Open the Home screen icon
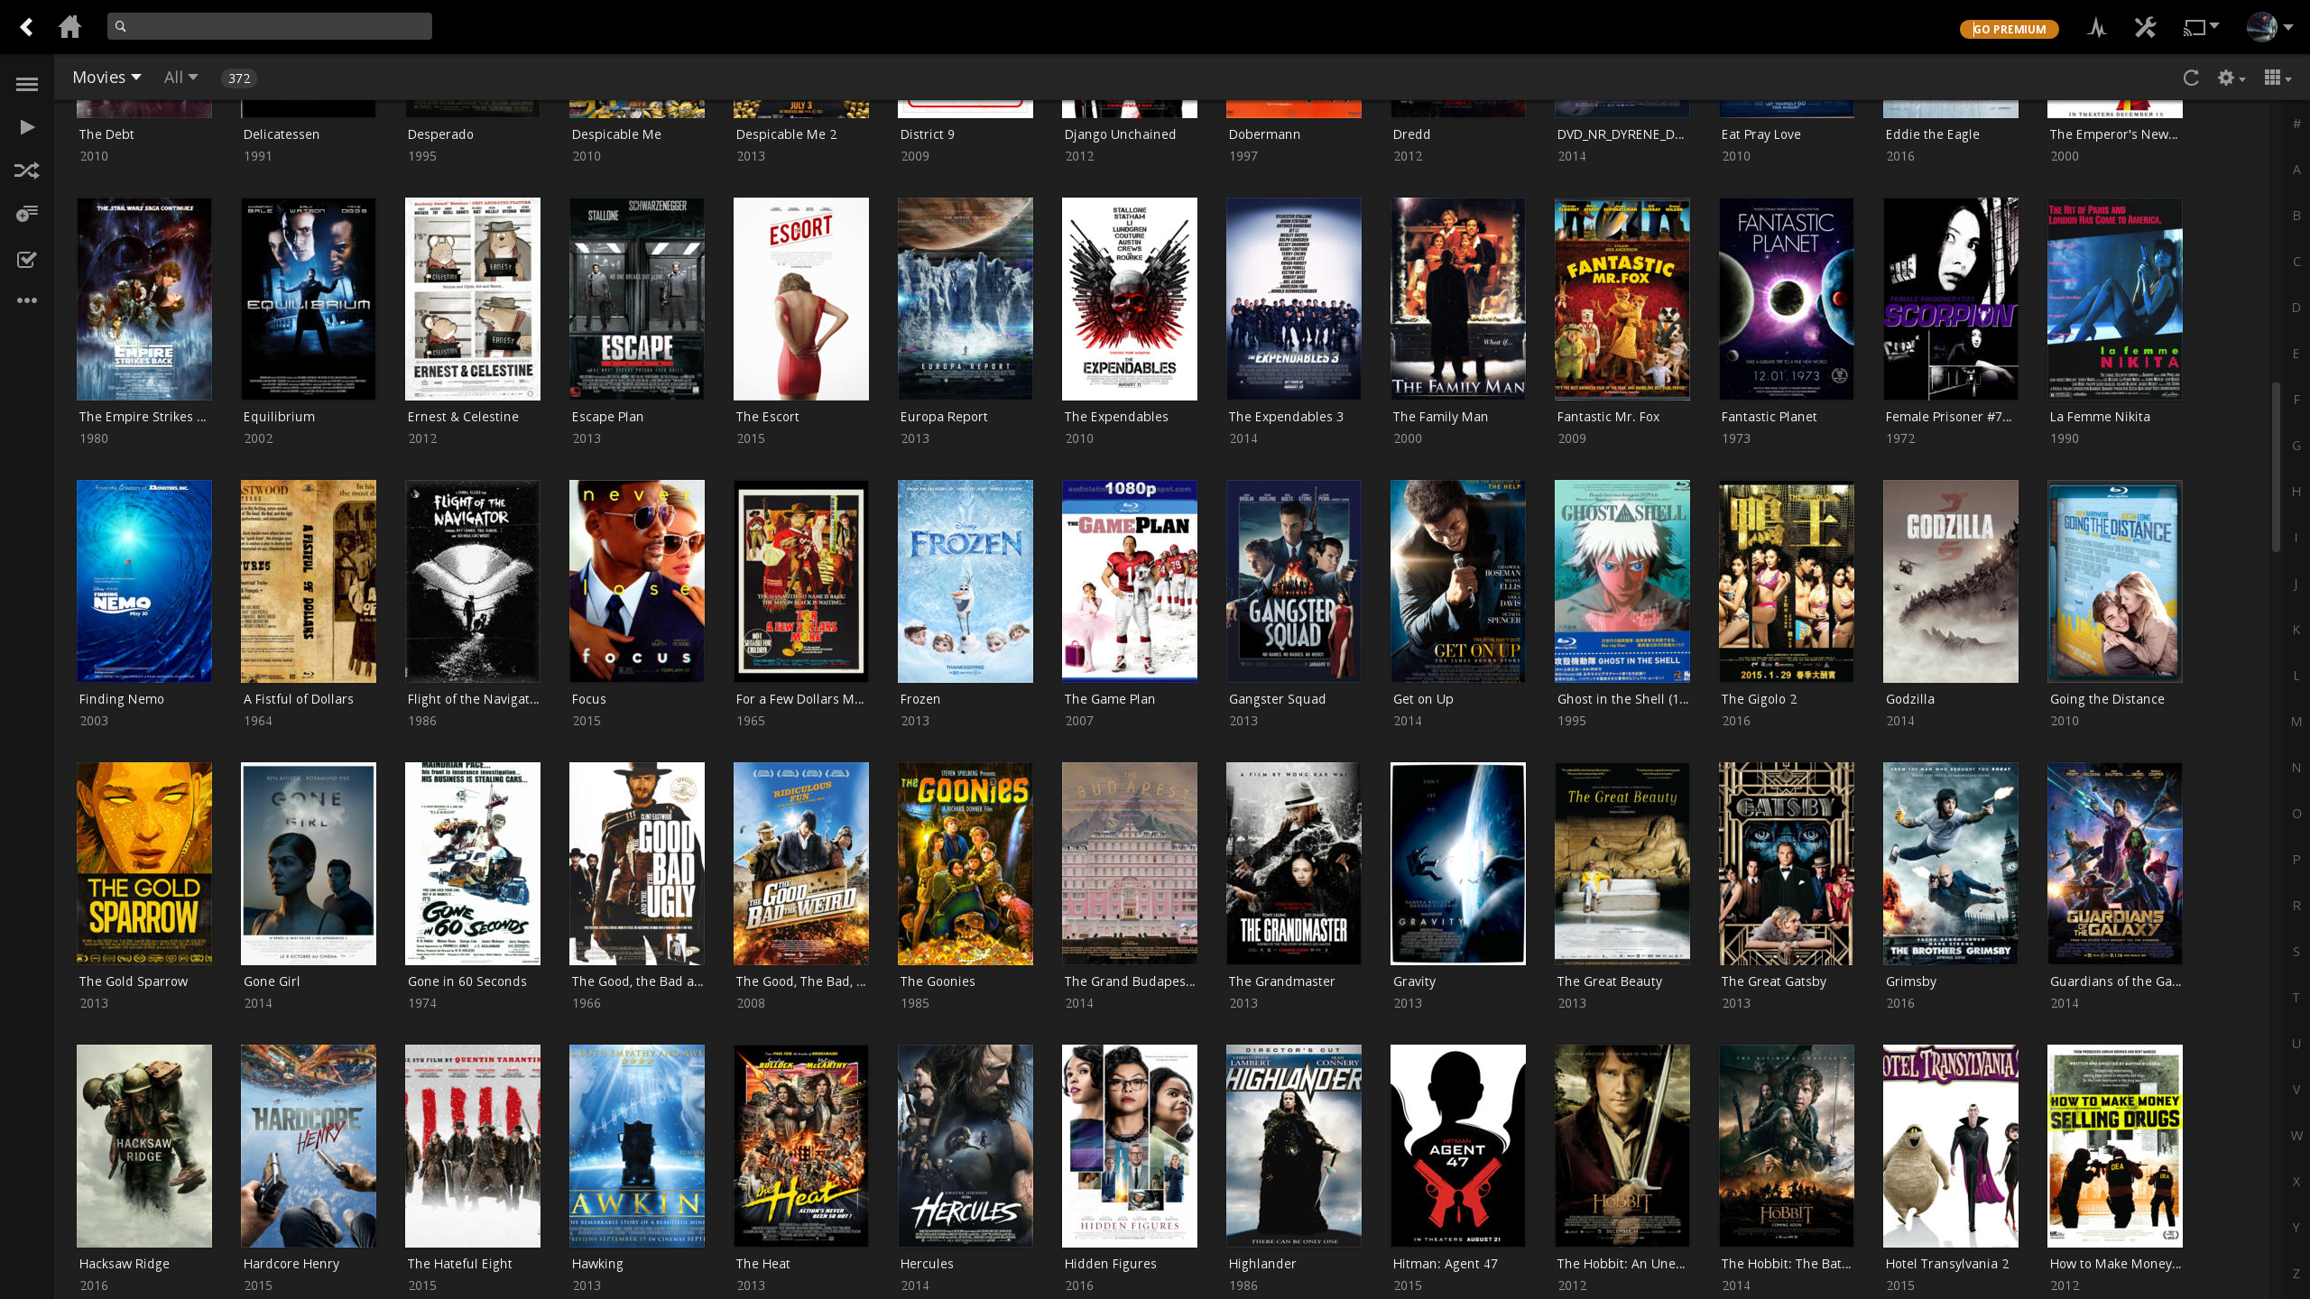Image resolution: width=2310 pixels, height=1299 pixels. [69, 27]
